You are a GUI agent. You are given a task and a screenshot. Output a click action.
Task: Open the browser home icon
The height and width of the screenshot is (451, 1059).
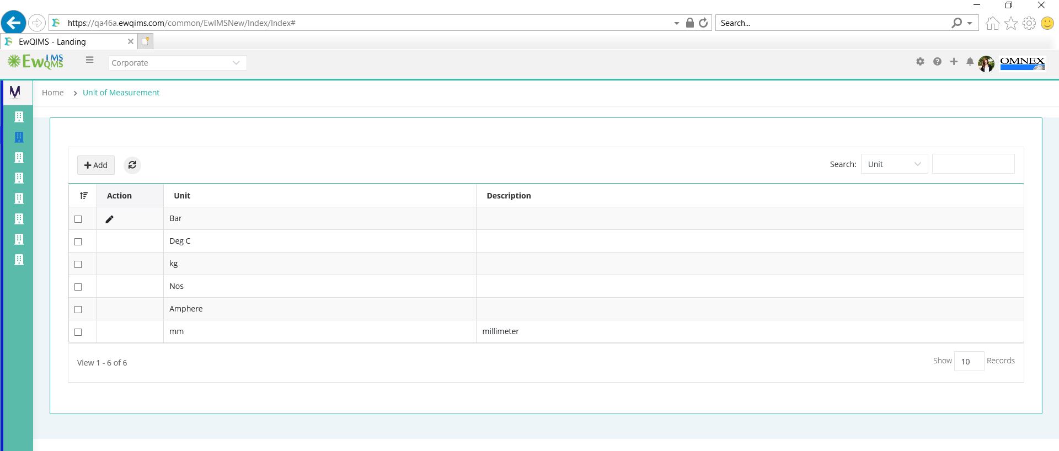(x=992, y=23)
